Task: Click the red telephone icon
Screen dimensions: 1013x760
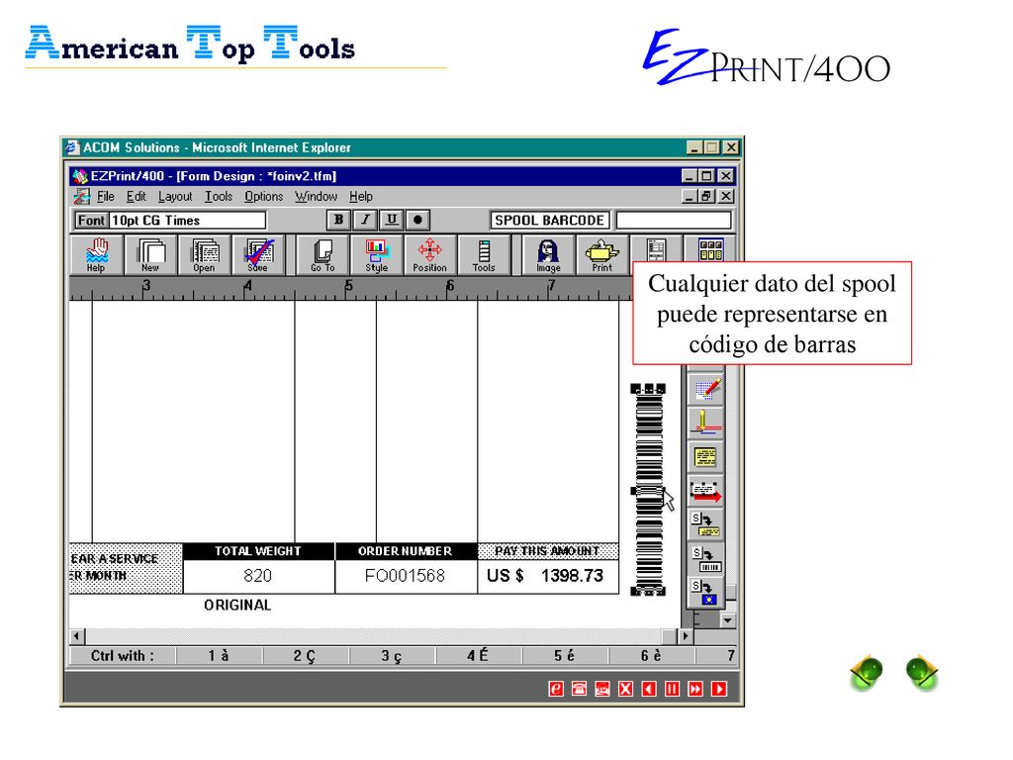Action: [x=579, y=689]
